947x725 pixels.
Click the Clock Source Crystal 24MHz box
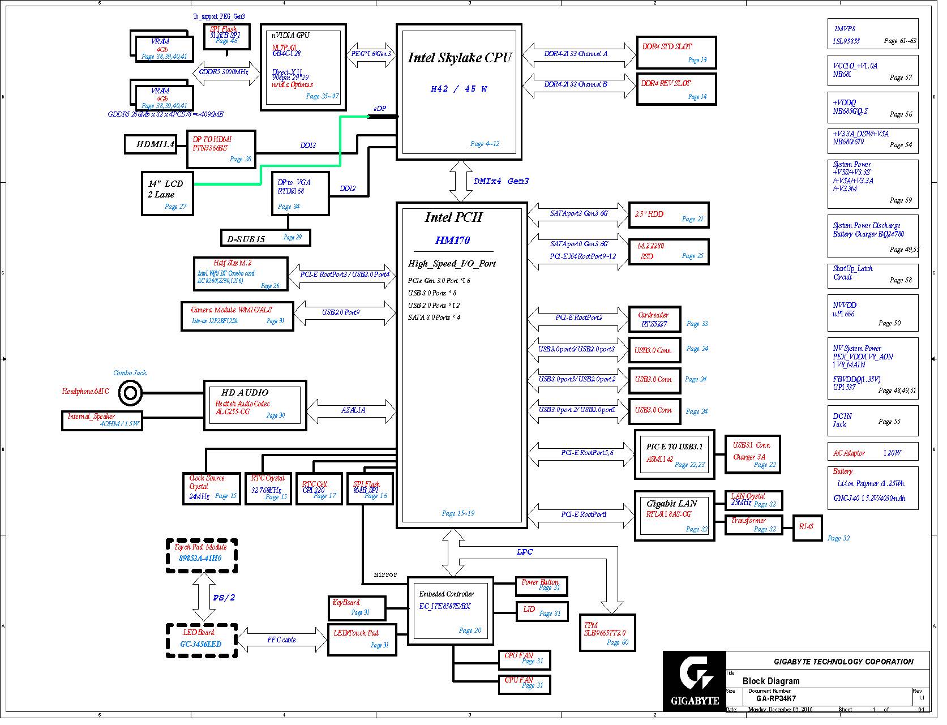tap(212, 488)
